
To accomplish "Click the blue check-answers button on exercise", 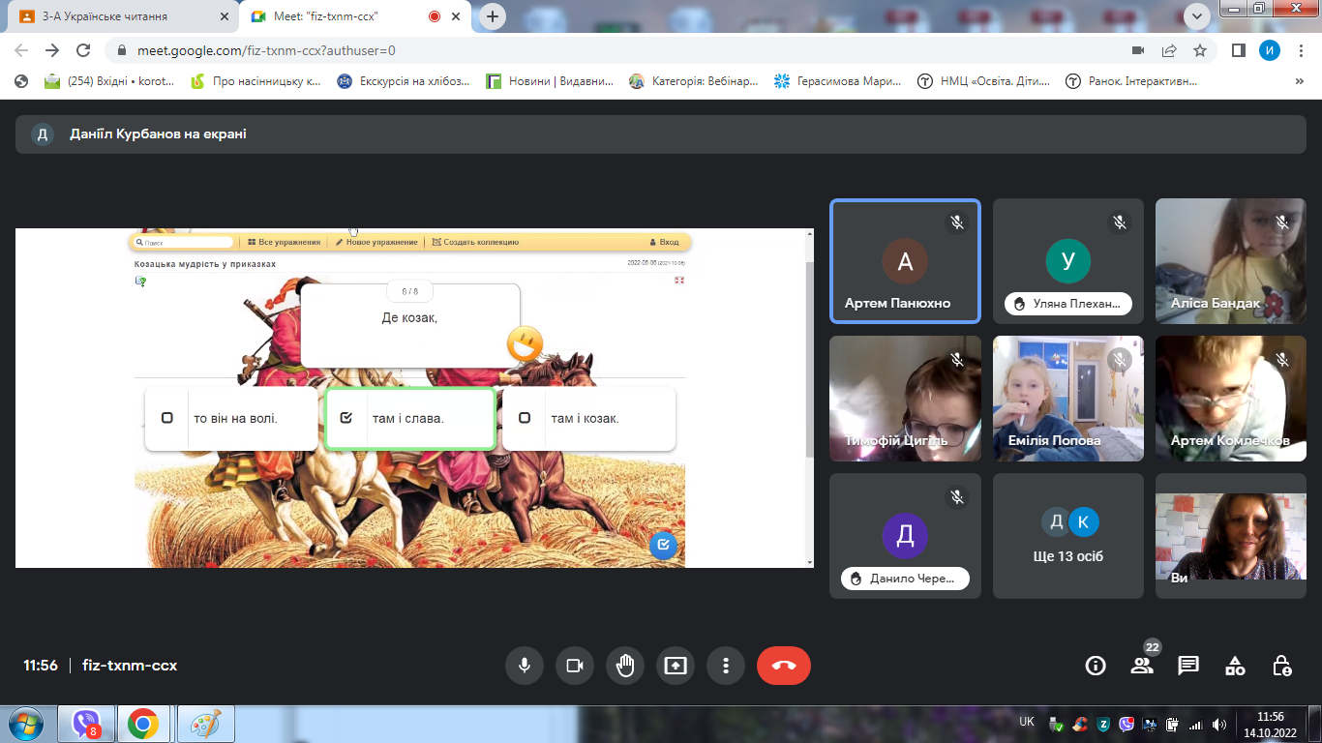I will [663, 546].
